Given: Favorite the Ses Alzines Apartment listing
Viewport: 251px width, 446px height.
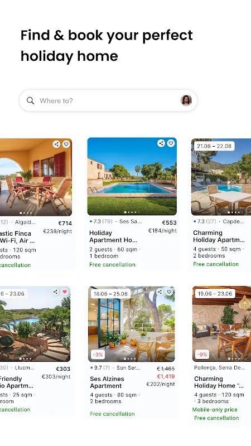Looking at the screenshot, I should (170, 292).
